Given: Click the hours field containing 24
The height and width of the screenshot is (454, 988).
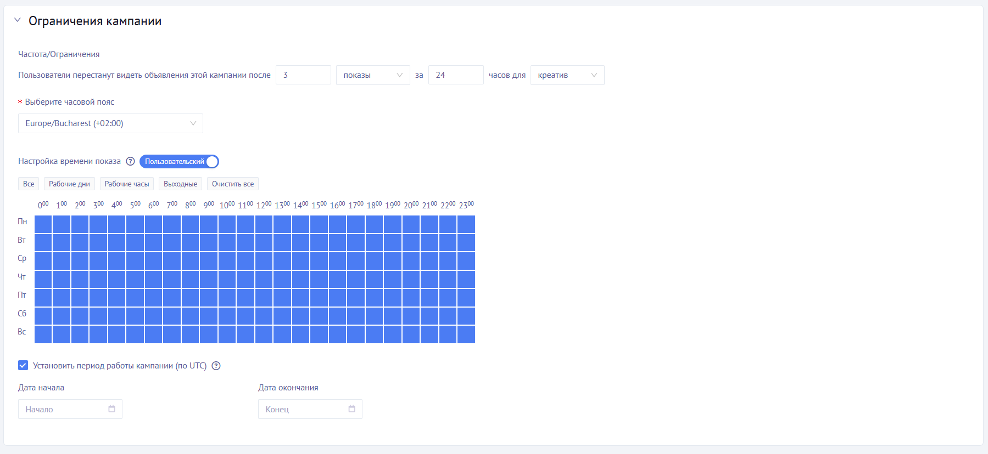Looking at the screenshot, I should tap(455, 75).
